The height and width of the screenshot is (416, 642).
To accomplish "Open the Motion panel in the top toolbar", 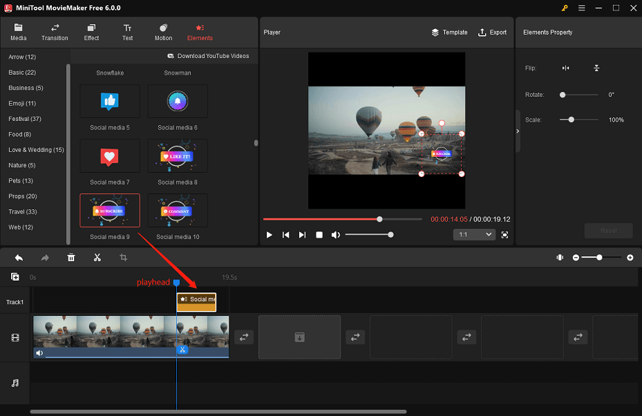I will [x=163, y=32].
